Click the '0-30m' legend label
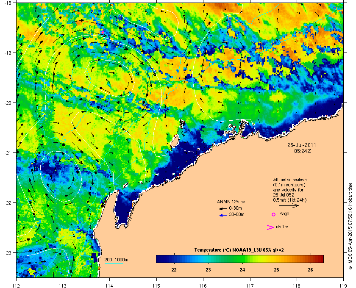356x288 pixels. pyautogui.click(x=235, y=208)
